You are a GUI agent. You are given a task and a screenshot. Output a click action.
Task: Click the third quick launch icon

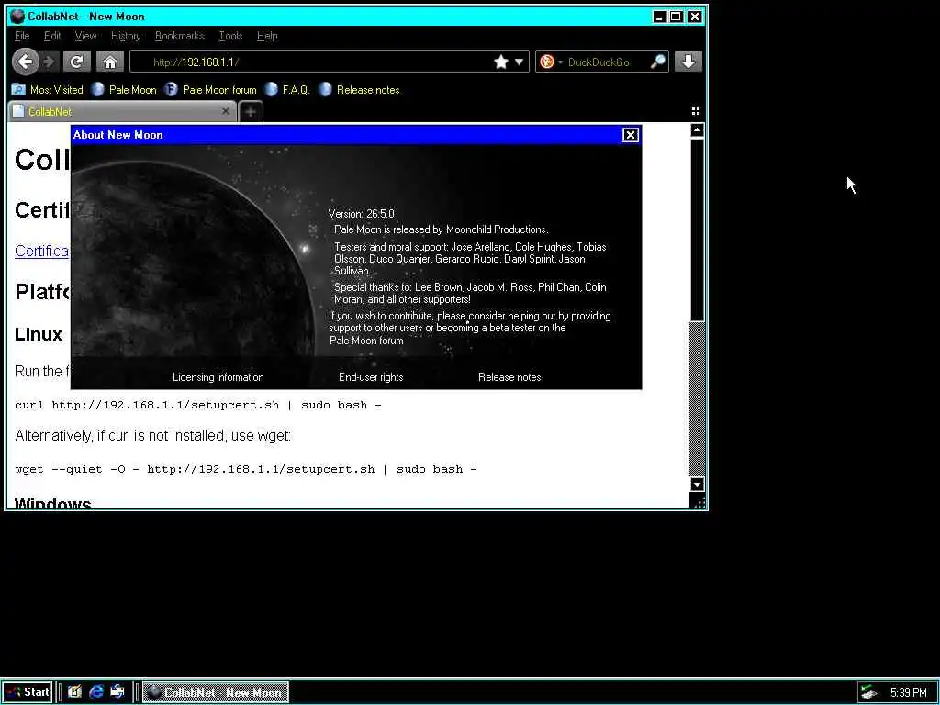pyautogui.click(x=117, y=692)
